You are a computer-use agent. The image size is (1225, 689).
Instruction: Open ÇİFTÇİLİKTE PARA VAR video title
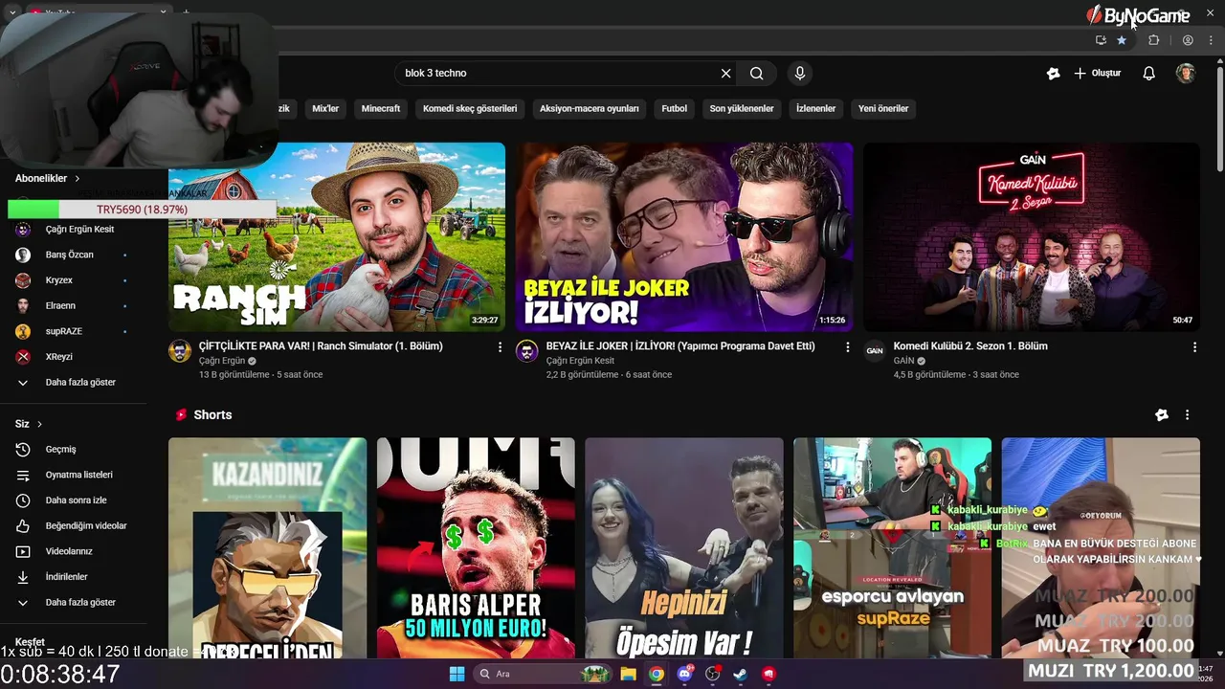click(x=321, y=346)
